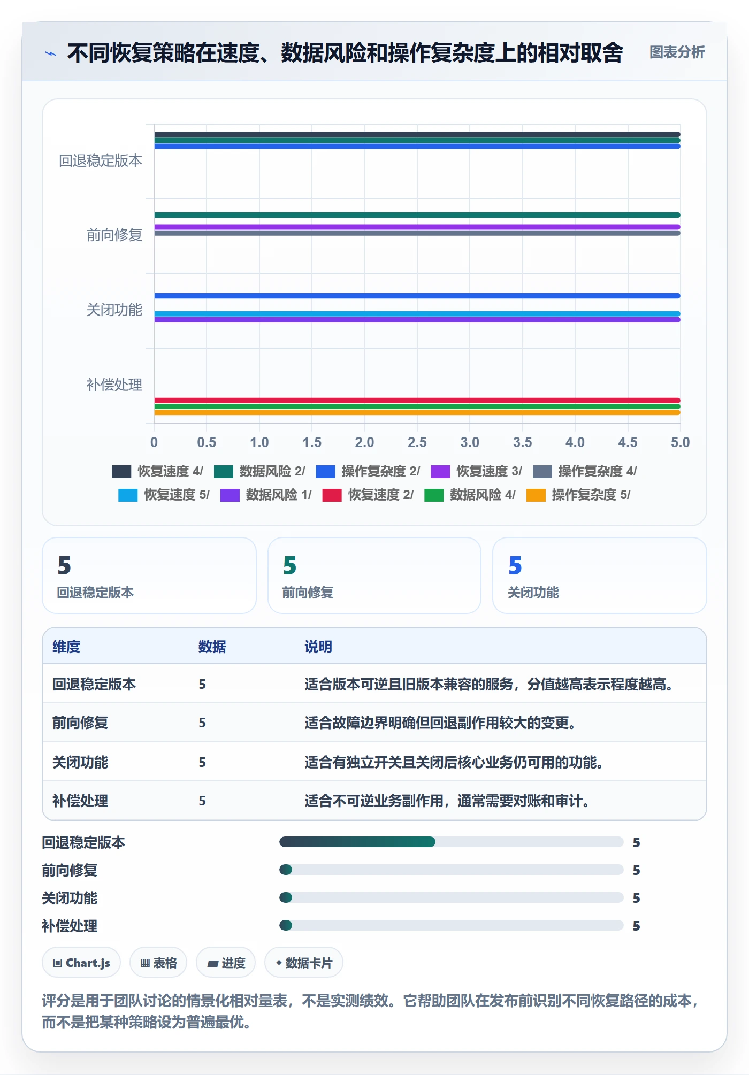Screen dimensions: 749x1075
Task: Toggle the 恢复速度 5/ legend swatch
Action: coord(128,495)
